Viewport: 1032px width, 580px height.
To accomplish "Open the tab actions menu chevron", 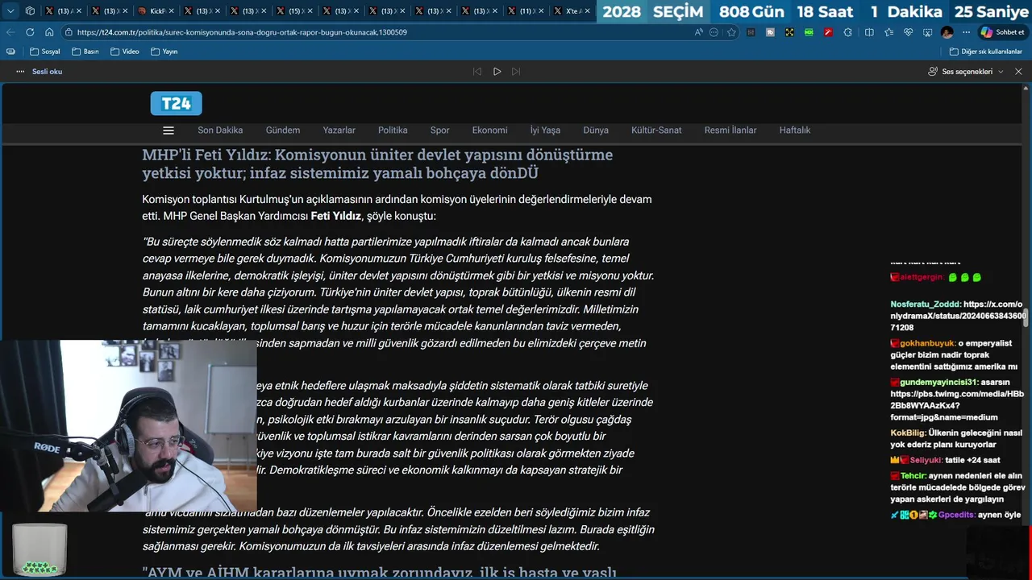I will coord(10,11).
